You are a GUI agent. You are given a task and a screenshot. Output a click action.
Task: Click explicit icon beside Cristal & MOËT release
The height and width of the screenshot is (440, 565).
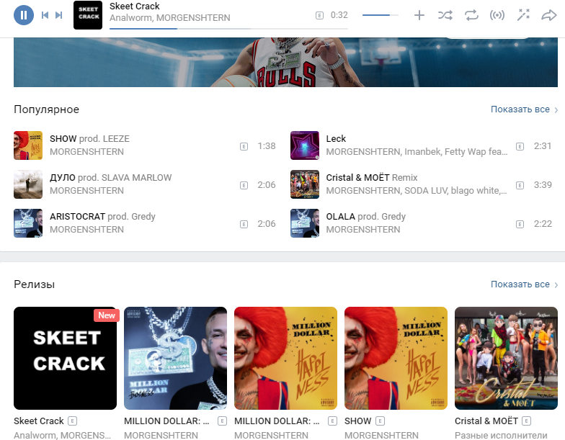[x=526, y=421]
